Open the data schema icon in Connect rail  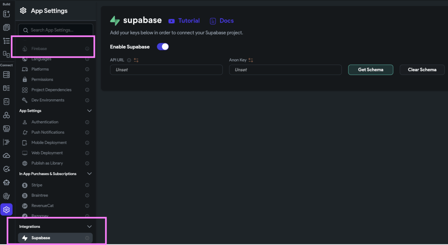pos(6,88)
